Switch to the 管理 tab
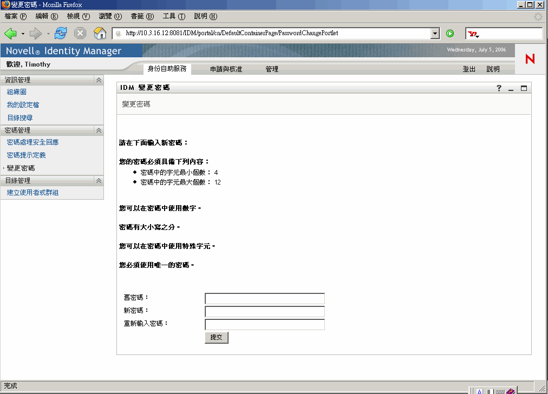Viewport: 548px width, 394px height. point(272,69)
